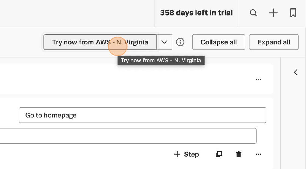Add a new step with the Step button
This screenshot has width=306, height=169.
click(x=186, y=154)
